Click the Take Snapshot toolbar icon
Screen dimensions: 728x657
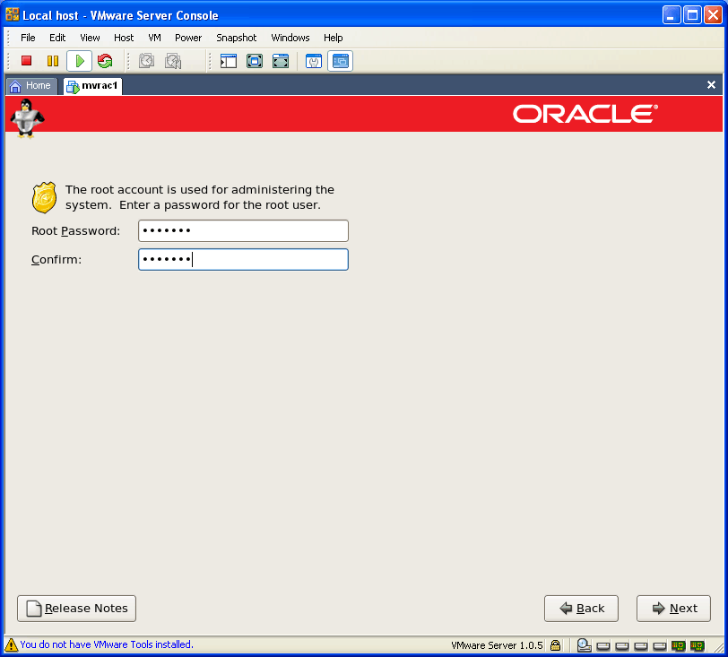[147, 61]
